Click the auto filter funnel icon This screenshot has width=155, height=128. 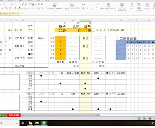click(x=139, y=5)
